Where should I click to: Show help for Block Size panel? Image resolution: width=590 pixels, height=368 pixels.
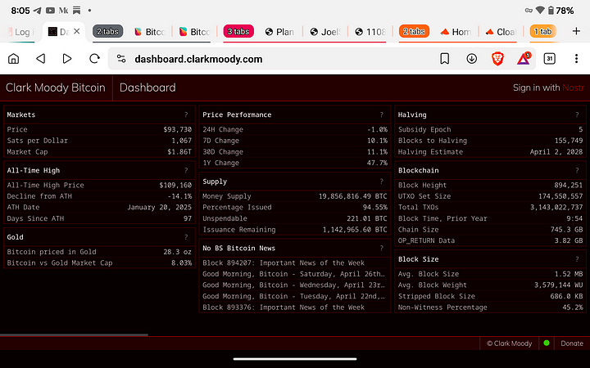[577, 259]
